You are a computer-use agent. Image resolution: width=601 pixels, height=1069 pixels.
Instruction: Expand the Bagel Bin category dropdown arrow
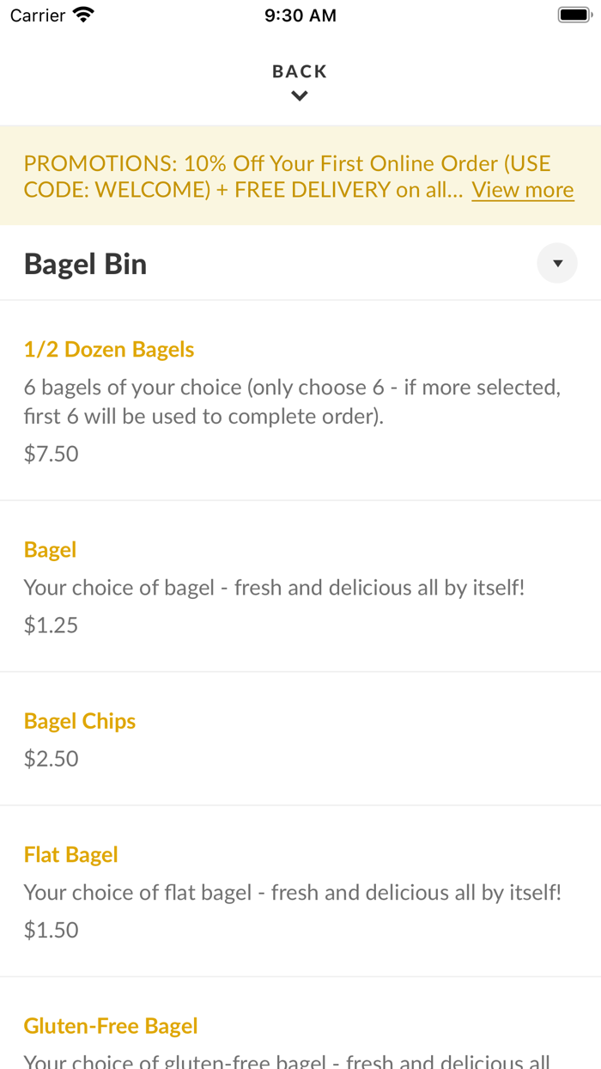(557, 264)
